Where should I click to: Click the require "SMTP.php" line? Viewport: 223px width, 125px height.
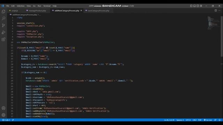pyautogui.click(x=28, y=31)
